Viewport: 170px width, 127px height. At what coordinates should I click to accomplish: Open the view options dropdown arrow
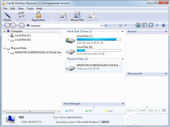point(126,25)
